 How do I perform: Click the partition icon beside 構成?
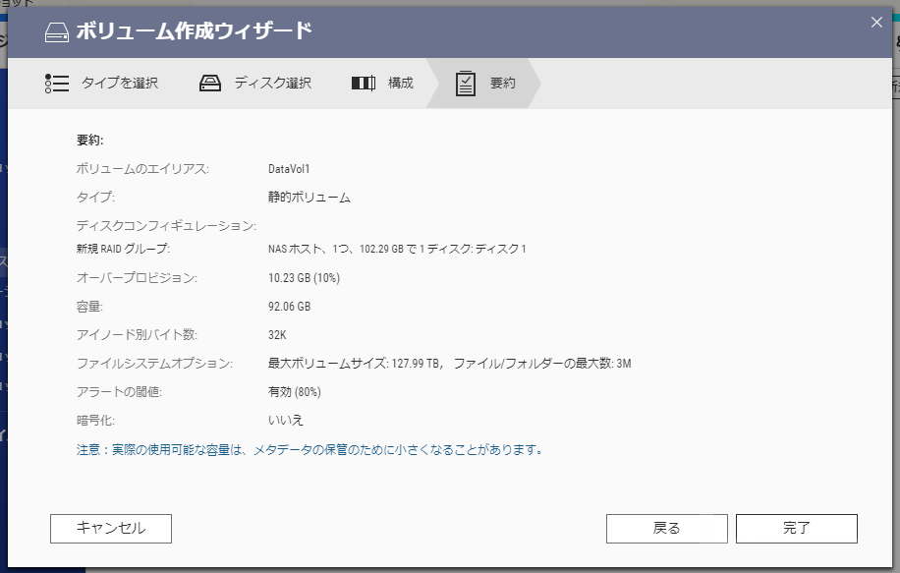coord(364,84)
